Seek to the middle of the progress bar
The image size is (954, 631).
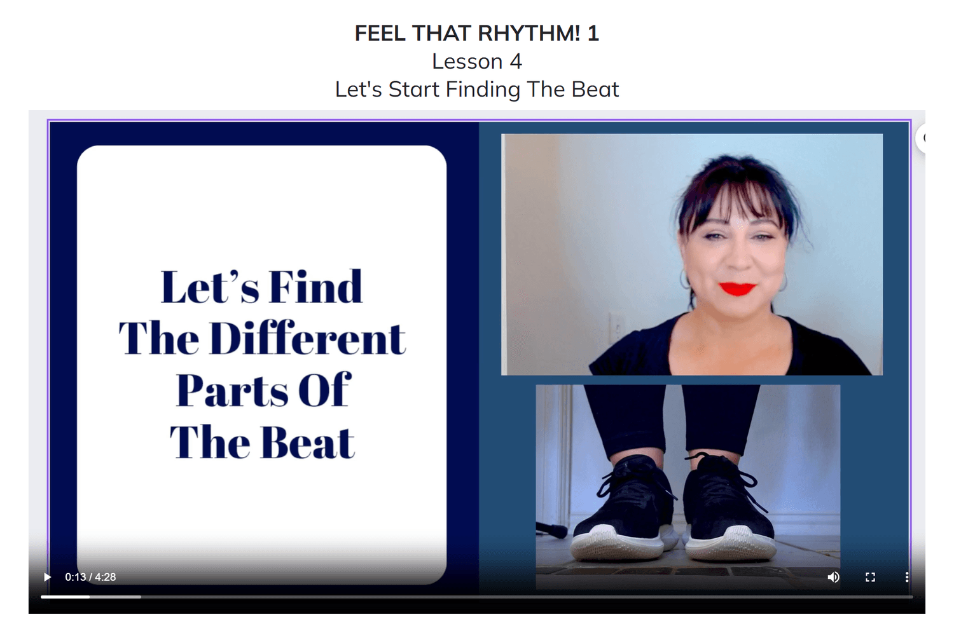pyautogui.click(x=477, y=597)
